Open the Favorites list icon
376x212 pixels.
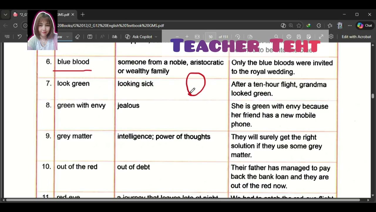pyautogui.click(x=330, y=26)
